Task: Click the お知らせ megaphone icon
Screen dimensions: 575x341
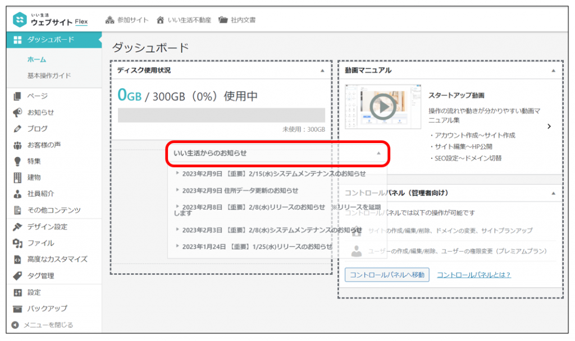Action: coord(17,112)
